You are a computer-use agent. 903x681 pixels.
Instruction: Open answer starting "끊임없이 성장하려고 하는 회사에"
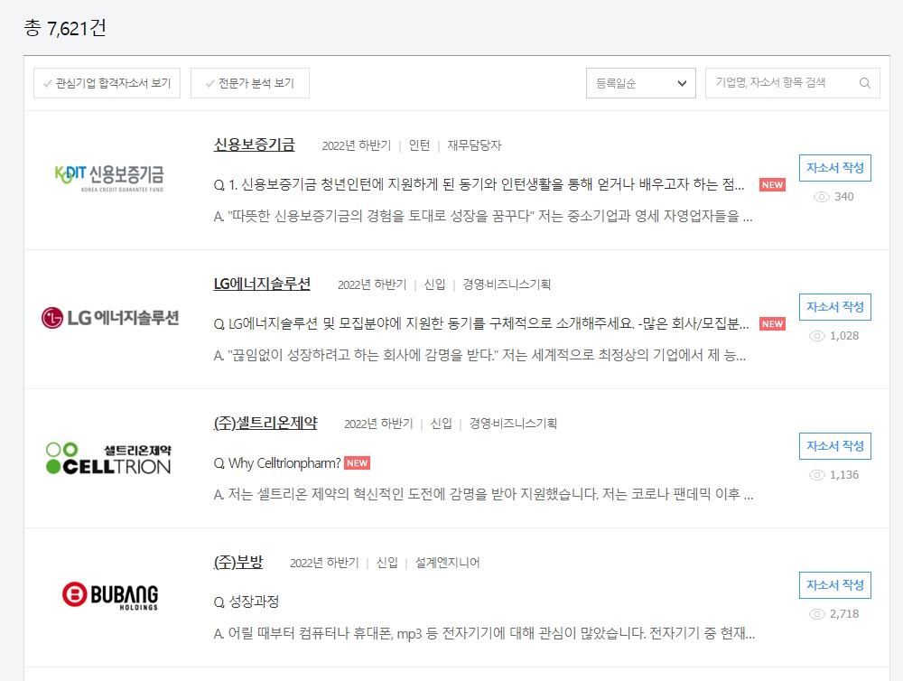coord(479,355)
